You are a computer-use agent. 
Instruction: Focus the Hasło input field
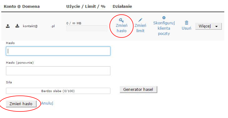click(x=58, y=51)
